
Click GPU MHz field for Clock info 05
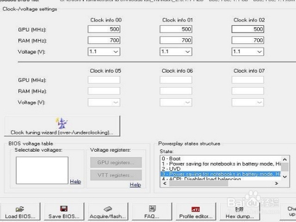point(104,80)
